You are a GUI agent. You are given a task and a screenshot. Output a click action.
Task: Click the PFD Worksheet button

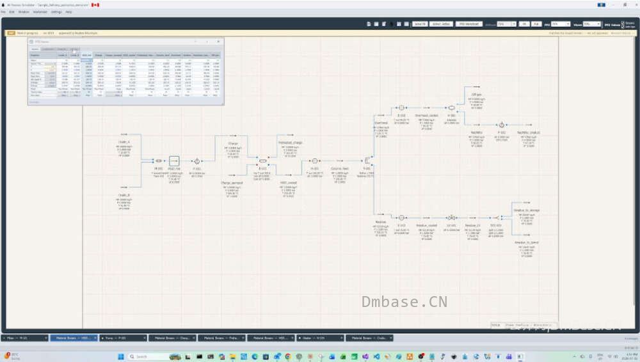tap(469, 24)
